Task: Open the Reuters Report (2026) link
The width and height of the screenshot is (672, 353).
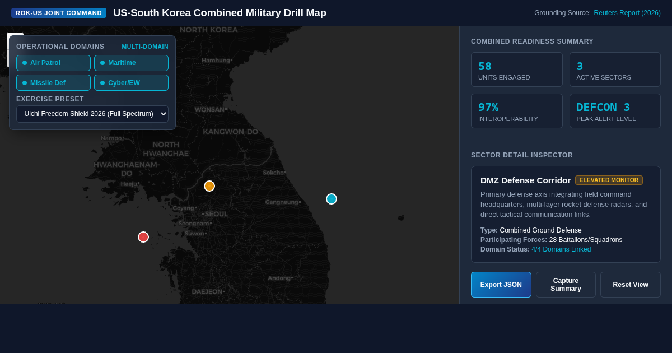Action: 627,13
